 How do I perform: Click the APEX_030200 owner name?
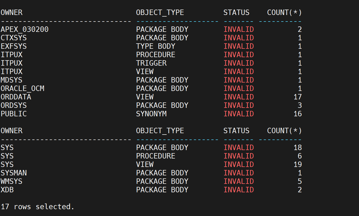25,29
